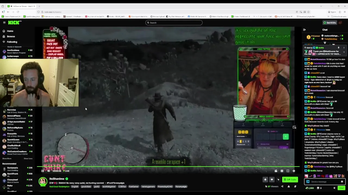
Task: Open SamXFrank recommended channel
Action: [x=17, y=175]
